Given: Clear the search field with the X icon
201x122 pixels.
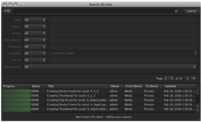Looking at the screenshot, I should (x=176, y=11).
